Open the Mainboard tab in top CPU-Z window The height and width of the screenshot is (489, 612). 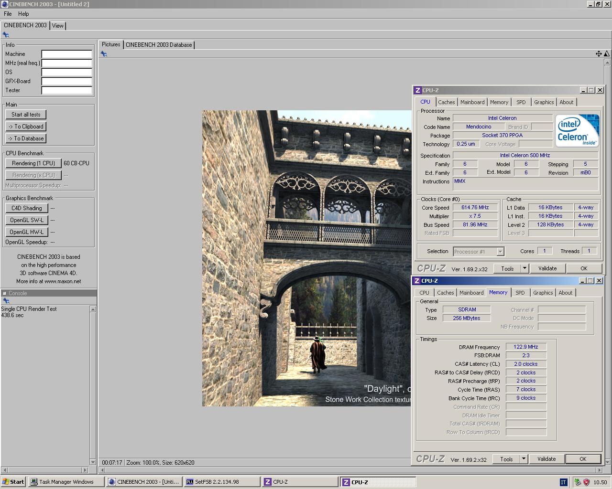point(472,102)
